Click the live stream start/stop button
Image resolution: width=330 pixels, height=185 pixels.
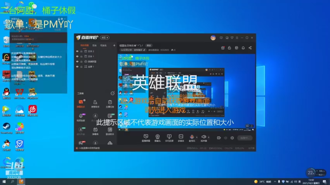[x=245, y=138]
